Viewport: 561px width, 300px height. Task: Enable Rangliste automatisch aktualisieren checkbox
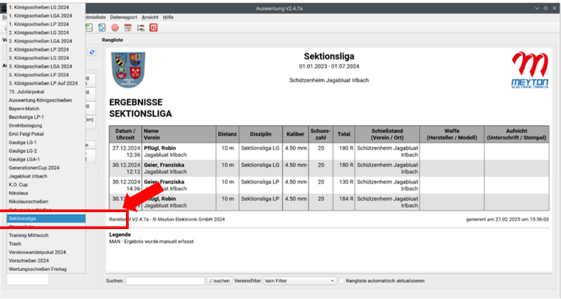tap(343, 280)
